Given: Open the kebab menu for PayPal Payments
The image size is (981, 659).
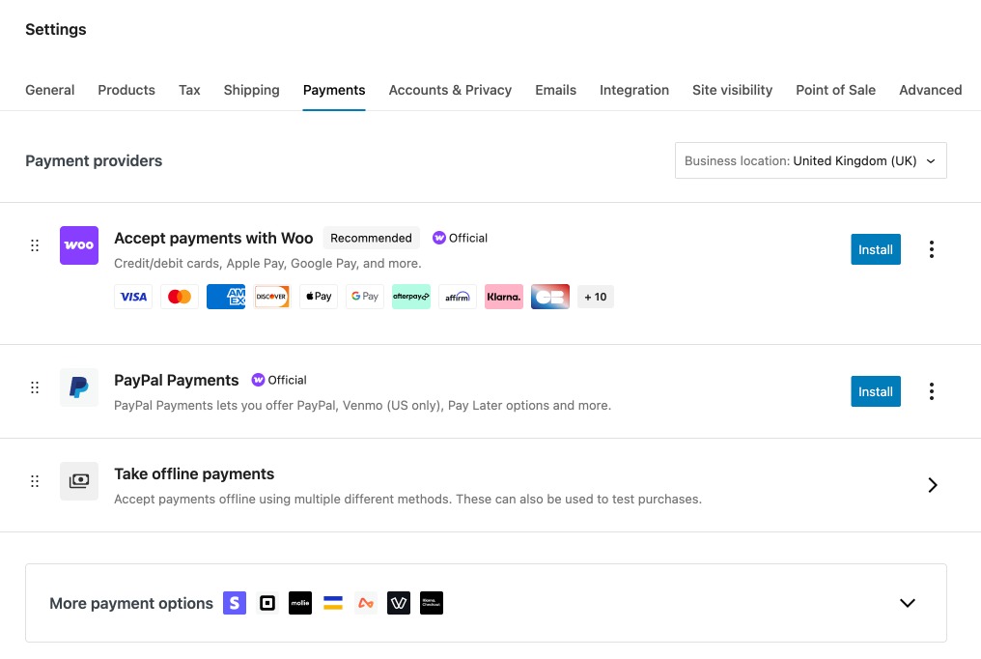Looking at the screenshot, I should tap(931, 391).
